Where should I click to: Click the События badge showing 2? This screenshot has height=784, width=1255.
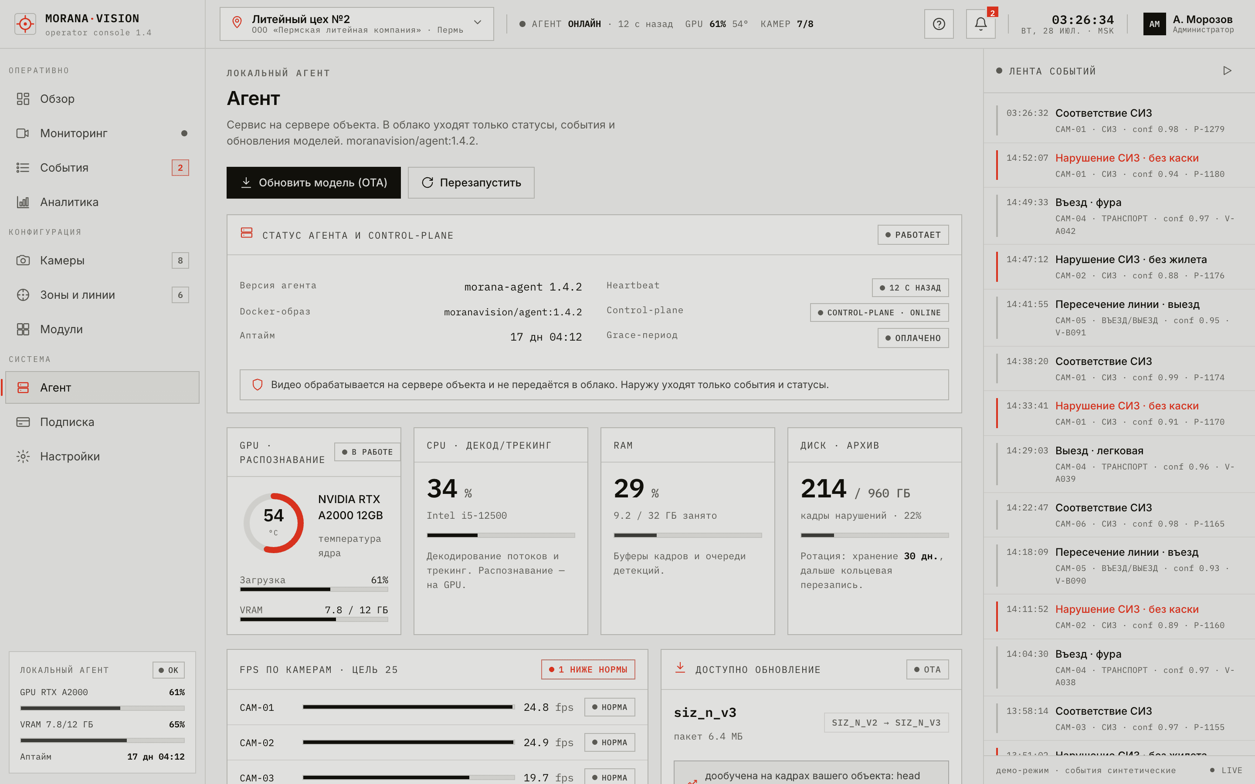pos(180,168)
